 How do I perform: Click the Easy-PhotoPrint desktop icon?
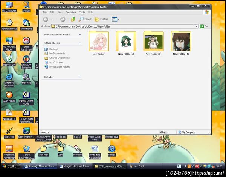[x=26, y=133]
